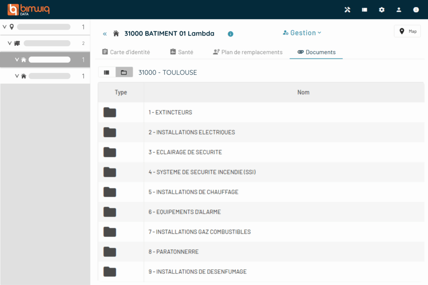Open the Gestion dropdown menu

point(302,33)
